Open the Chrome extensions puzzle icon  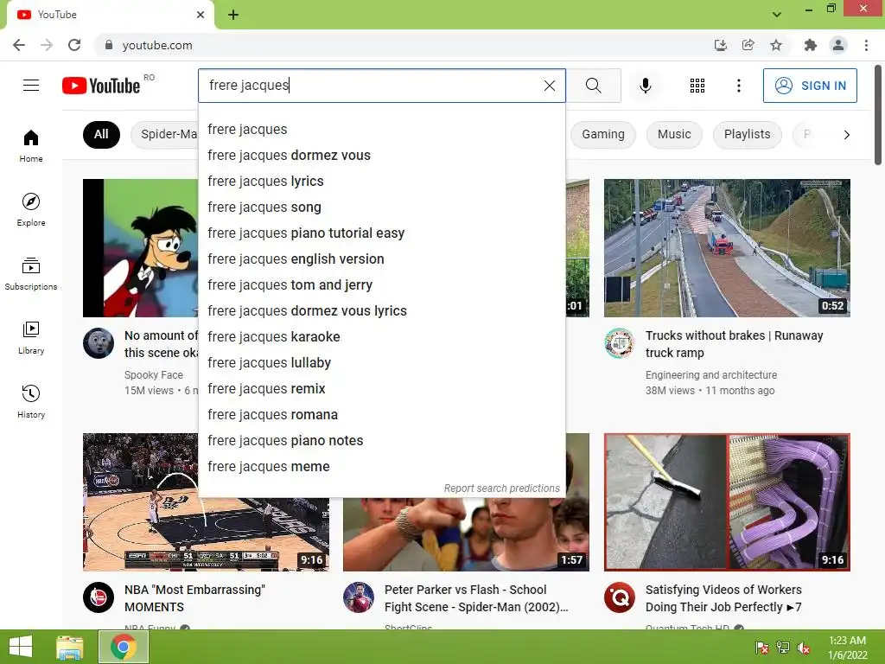pyautogui.click(x=811, y=45)
